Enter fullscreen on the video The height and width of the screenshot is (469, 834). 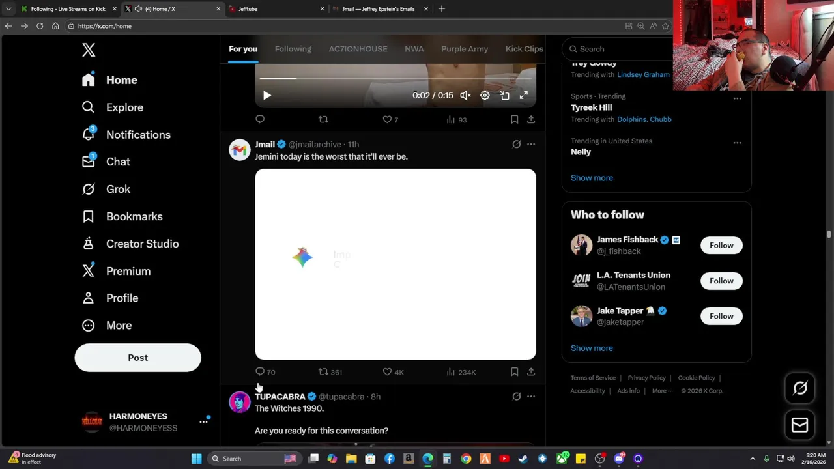coord(524,96)
